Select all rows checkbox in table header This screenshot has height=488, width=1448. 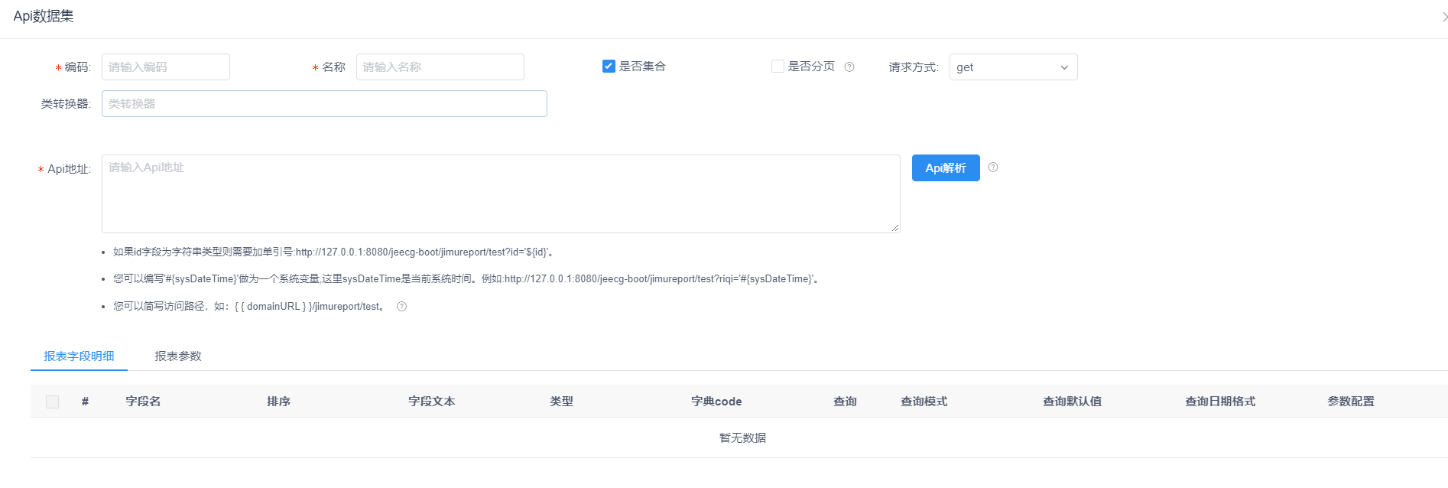coord(52,402)
